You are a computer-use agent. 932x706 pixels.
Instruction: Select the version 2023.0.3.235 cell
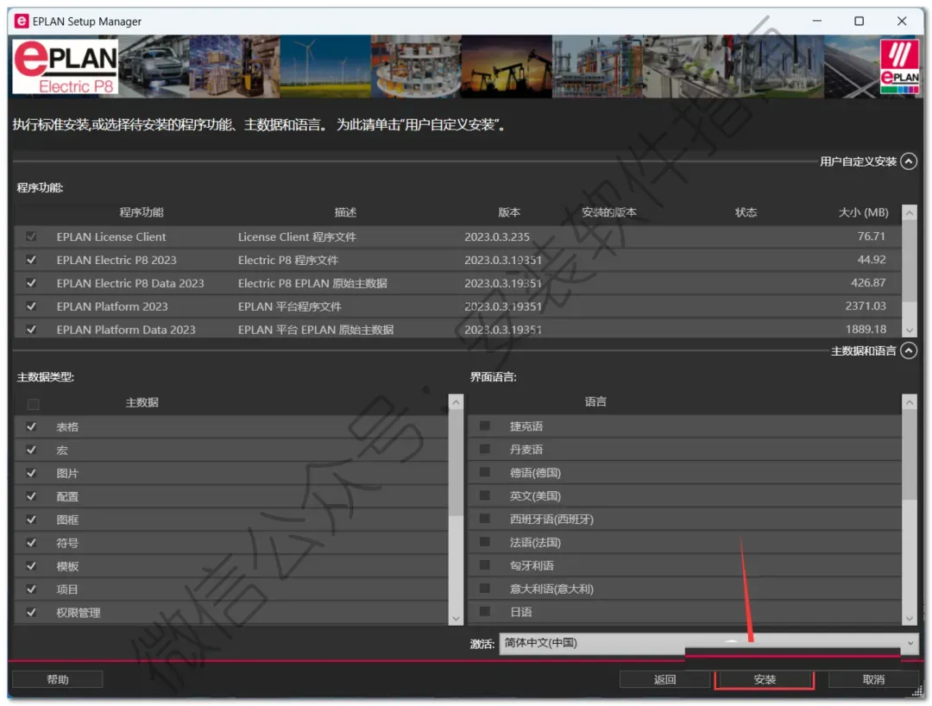point(497,236)
